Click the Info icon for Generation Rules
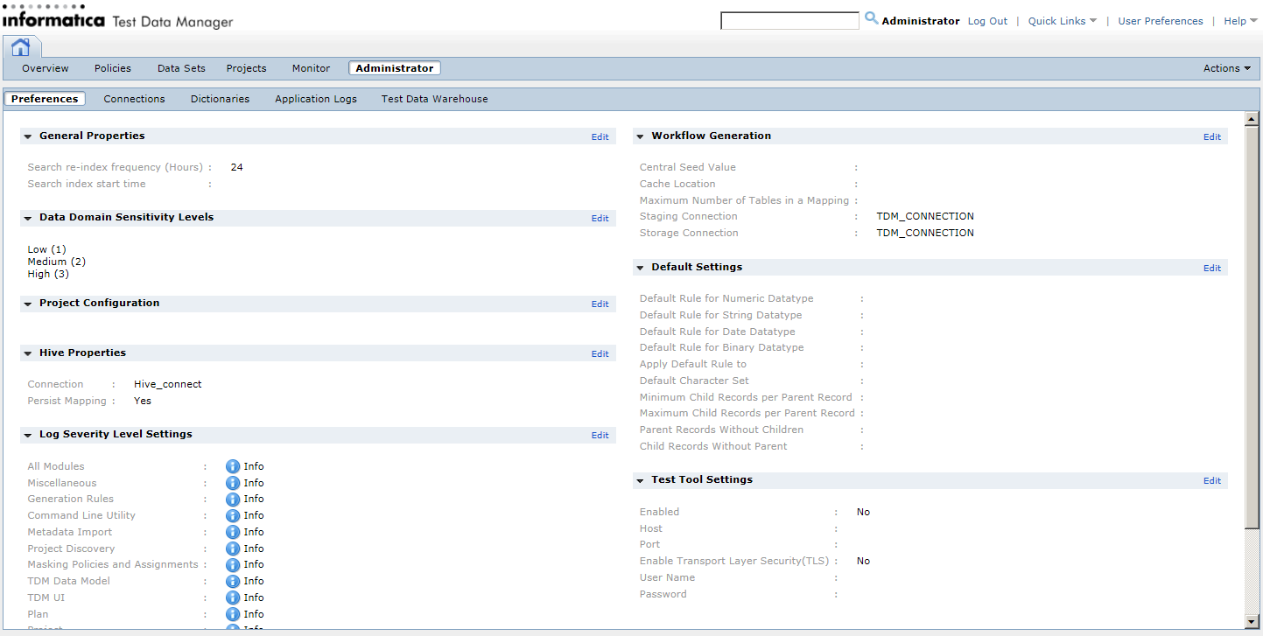 tap(233, 500)
